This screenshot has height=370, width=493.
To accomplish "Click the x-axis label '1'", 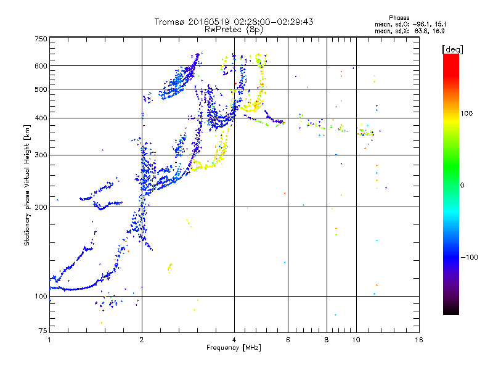I will 49,340.
